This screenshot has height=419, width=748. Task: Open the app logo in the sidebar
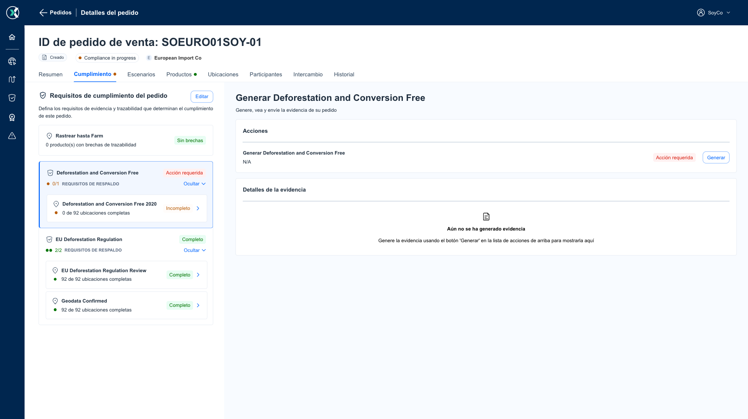pyautogui.click(x=12, y=12)
